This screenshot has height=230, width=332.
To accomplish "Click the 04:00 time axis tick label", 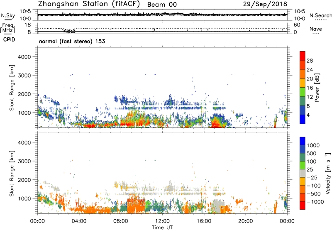I will click(79, 221).
